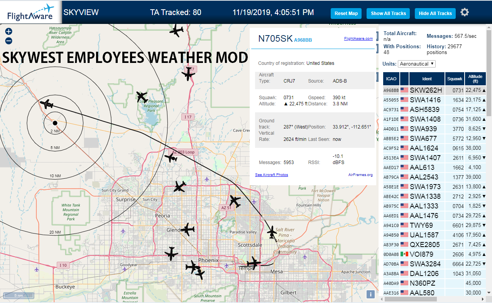Select the SWA1408 table row
492x303 pixels.
click(435, 119)
